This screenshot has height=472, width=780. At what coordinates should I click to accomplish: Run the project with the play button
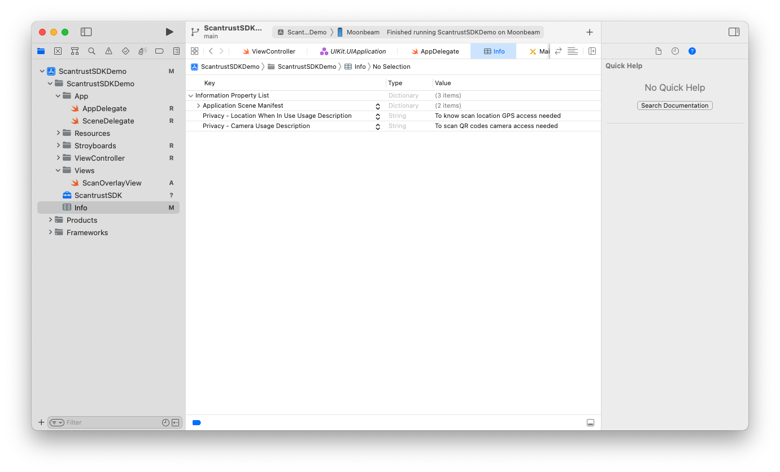[x=169, y=32]
